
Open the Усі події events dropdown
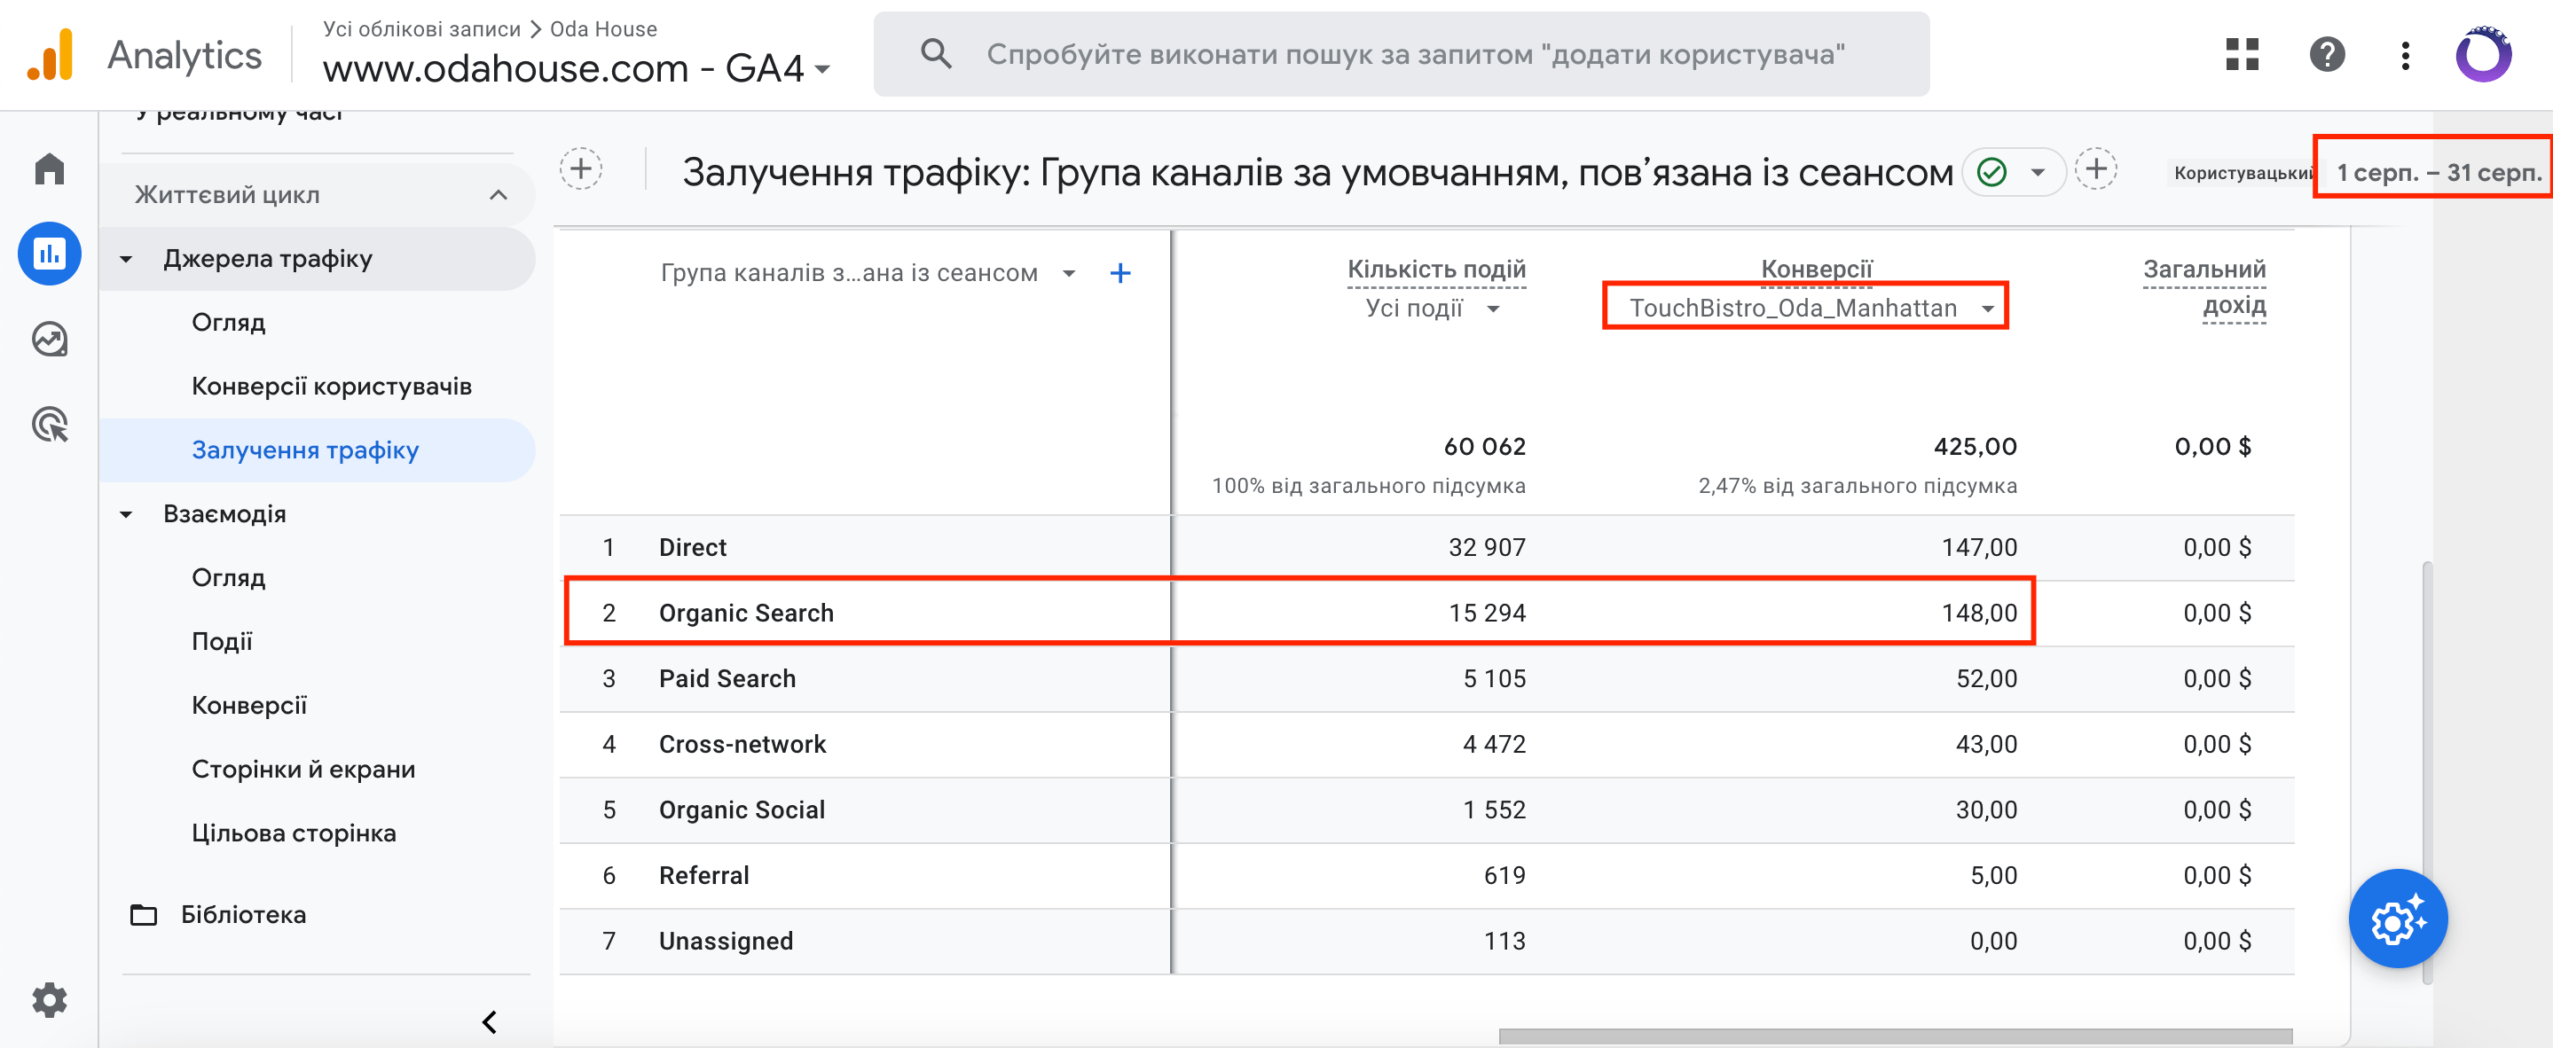pos(1434,309)
